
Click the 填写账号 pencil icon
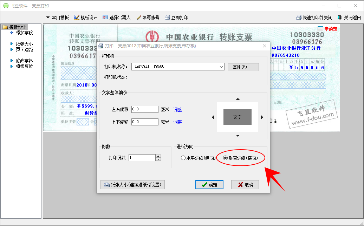[x=139, y=18]
